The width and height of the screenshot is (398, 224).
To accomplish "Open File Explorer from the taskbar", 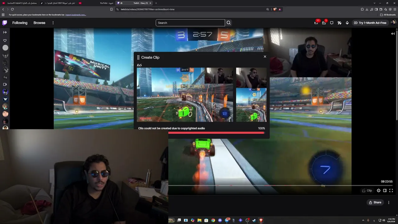I will click(x=199, y=220).
